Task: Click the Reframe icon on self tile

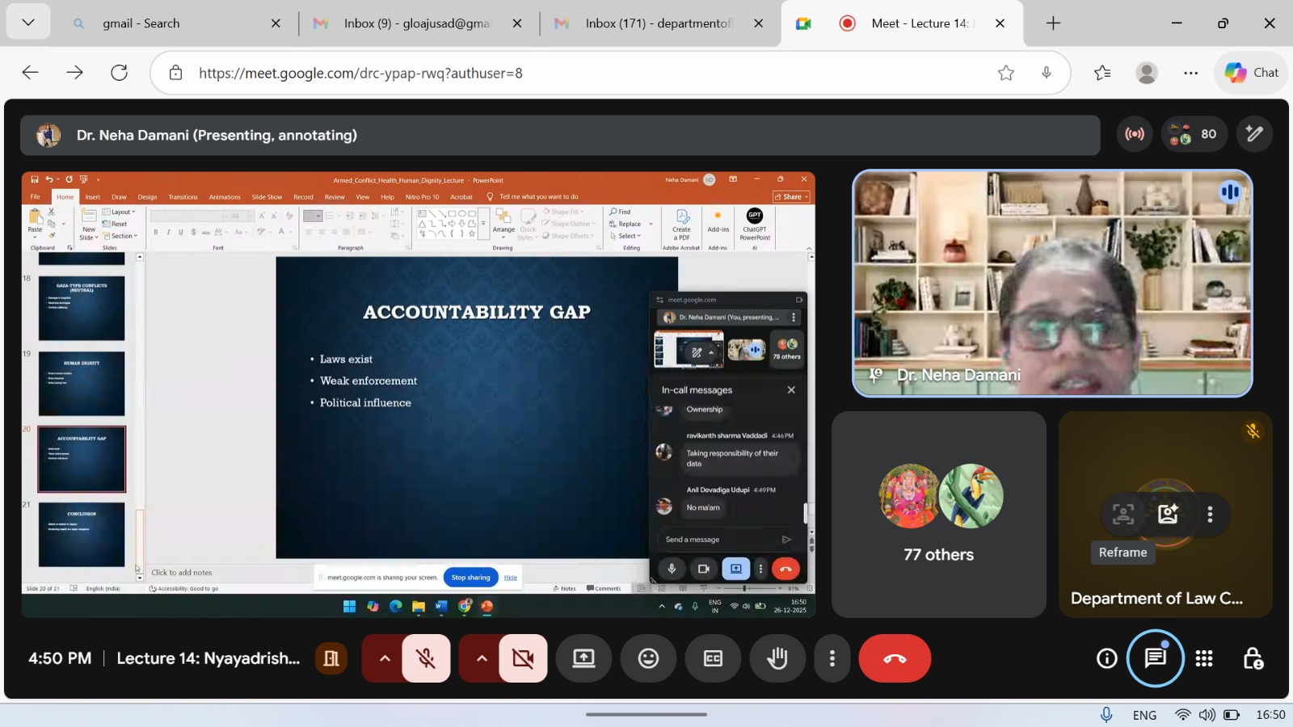Action: coord(1122,515)
